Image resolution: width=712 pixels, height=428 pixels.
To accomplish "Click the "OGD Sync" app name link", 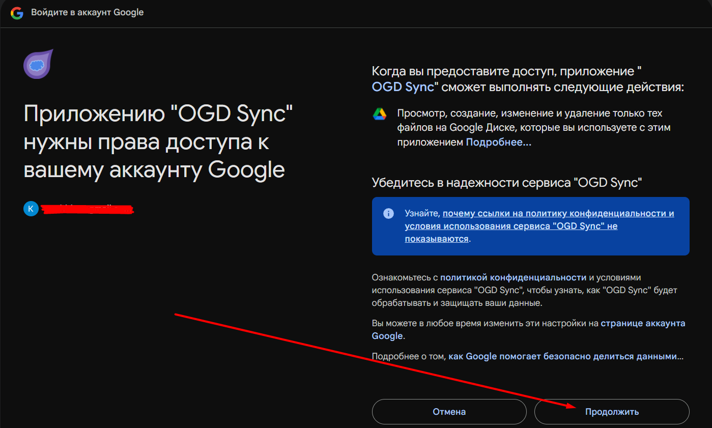I will click(x=403, y=87).
